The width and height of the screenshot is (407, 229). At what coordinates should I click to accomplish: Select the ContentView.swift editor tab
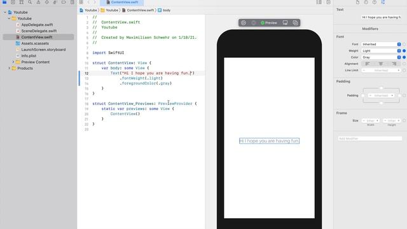pos(122,3)
